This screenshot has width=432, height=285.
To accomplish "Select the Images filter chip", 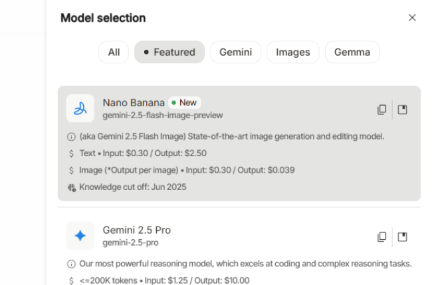I will 293,52.
